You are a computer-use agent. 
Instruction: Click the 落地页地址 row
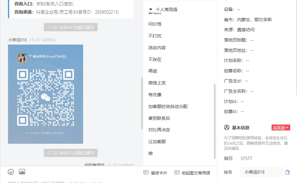[238, 50]
